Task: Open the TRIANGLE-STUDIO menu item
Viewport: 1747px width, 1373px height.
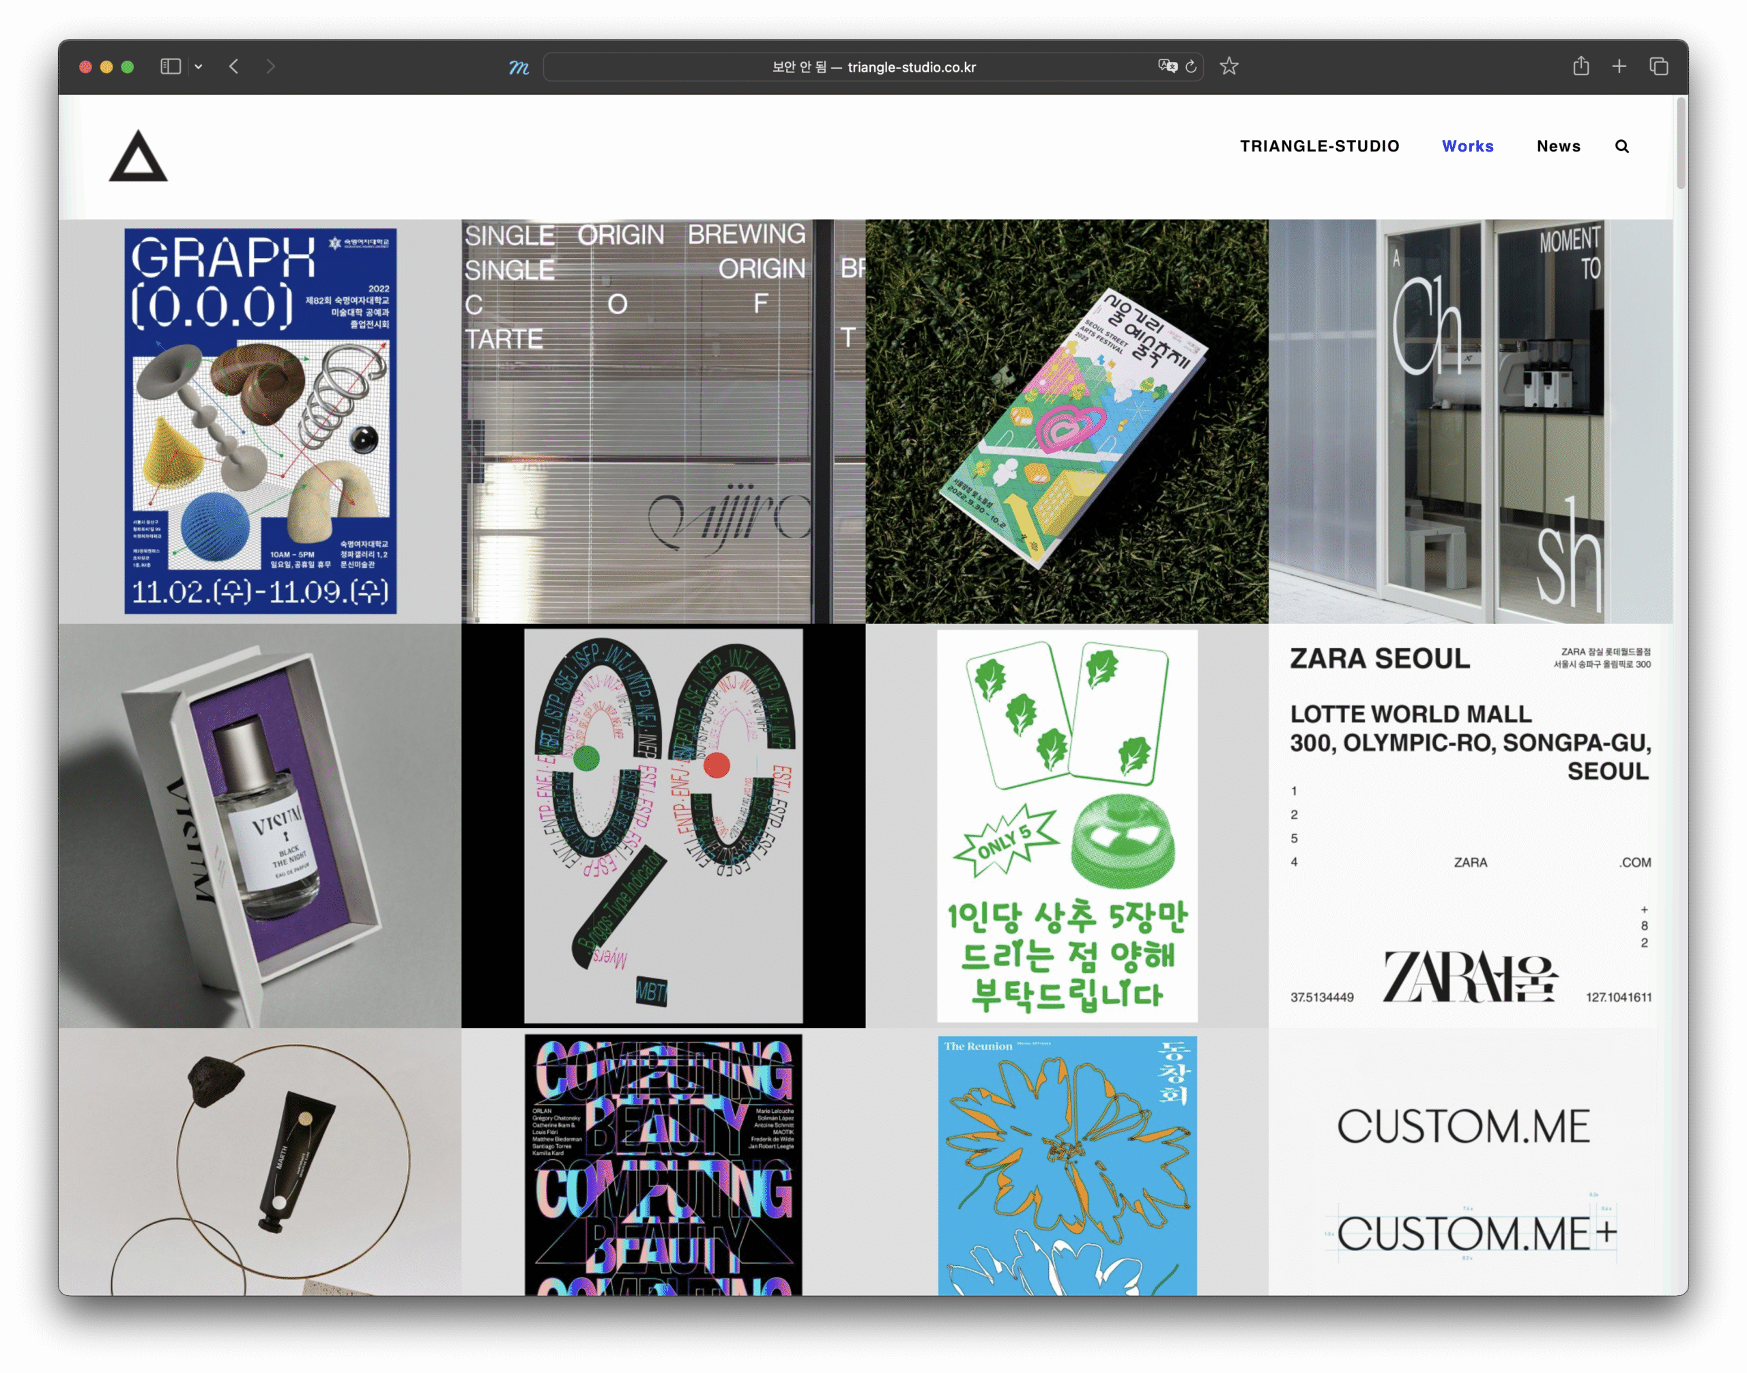Action: coord(1318,146)
